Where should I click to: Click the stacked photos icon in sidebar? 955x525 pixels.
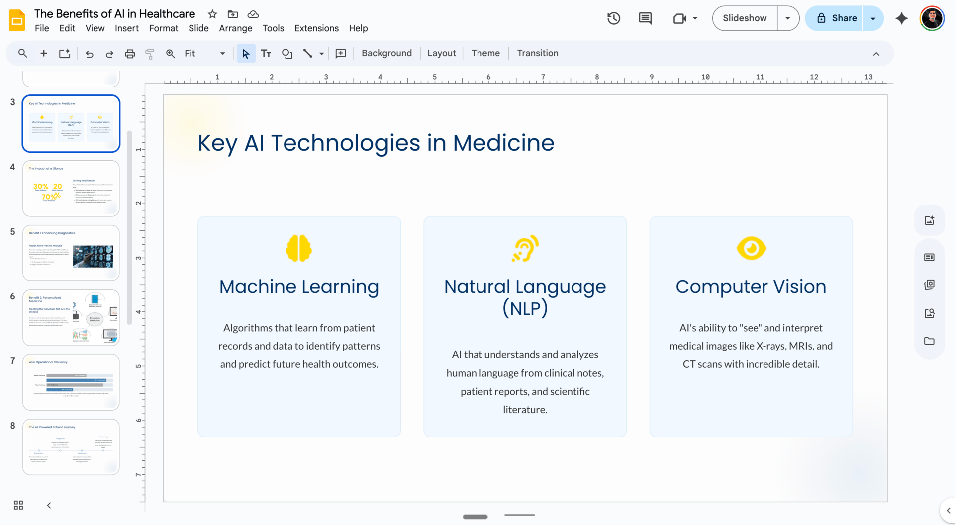click(x=929, y=285)
